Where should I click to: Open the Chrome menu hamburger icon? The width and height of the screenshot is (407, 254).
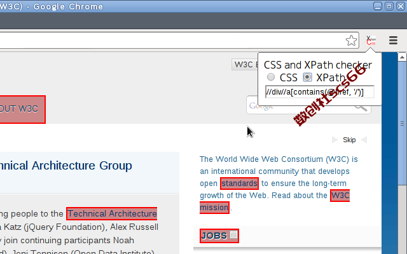393,40
